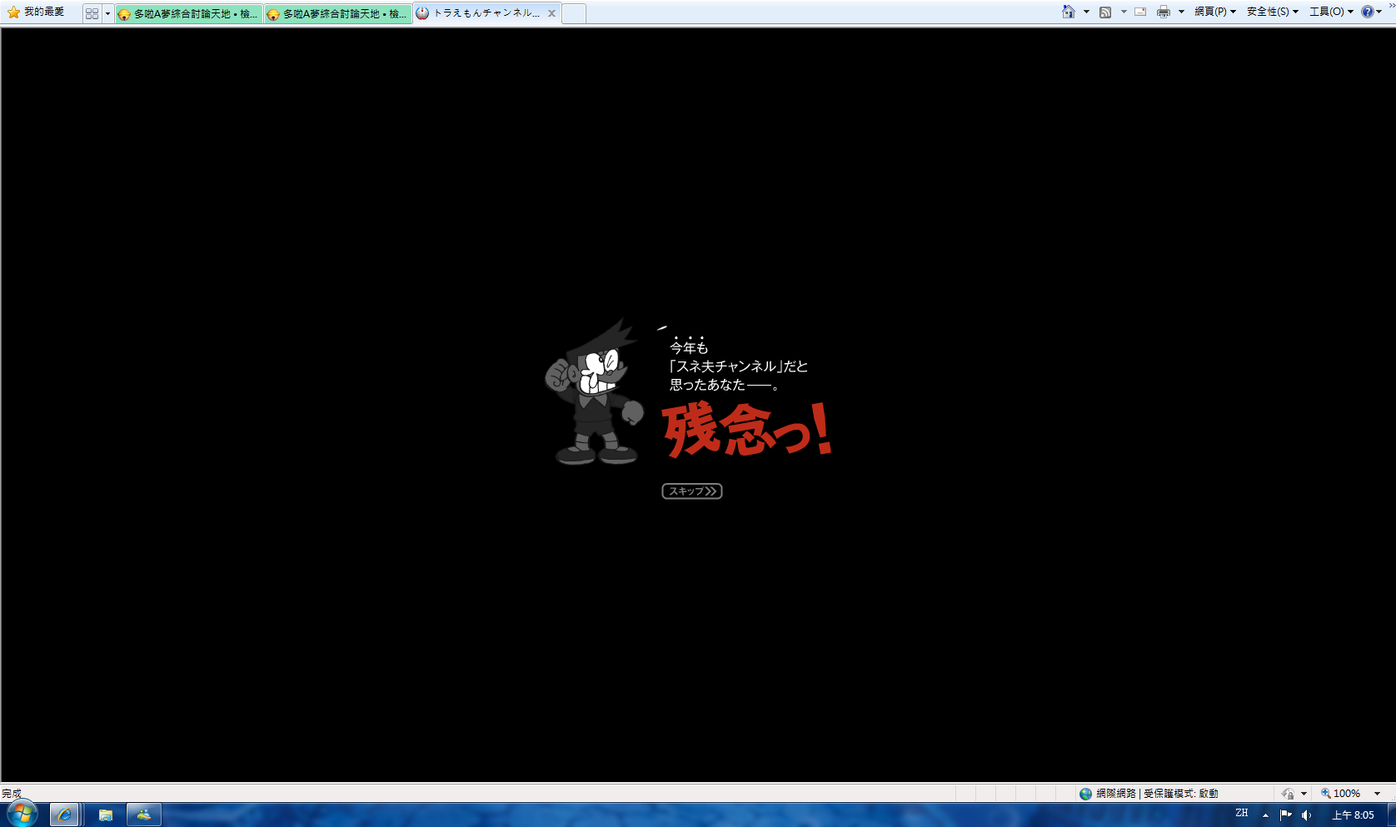Click the privacy lock icon in status bar
The image size is (1396, 827).
click(1288, 794)
